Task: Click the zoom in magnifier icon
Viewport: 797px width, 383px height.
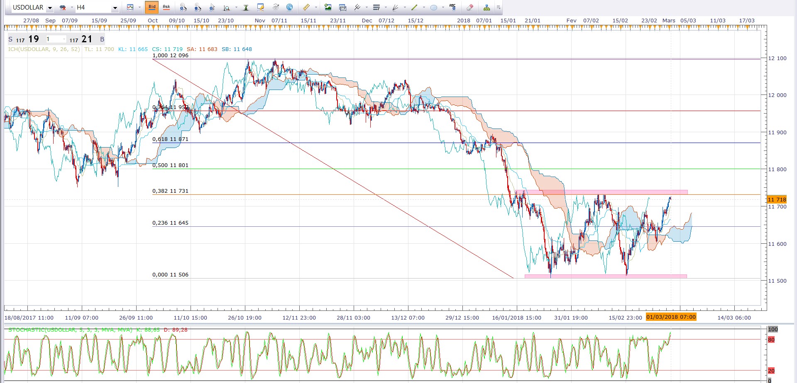Action: (183, 7)
